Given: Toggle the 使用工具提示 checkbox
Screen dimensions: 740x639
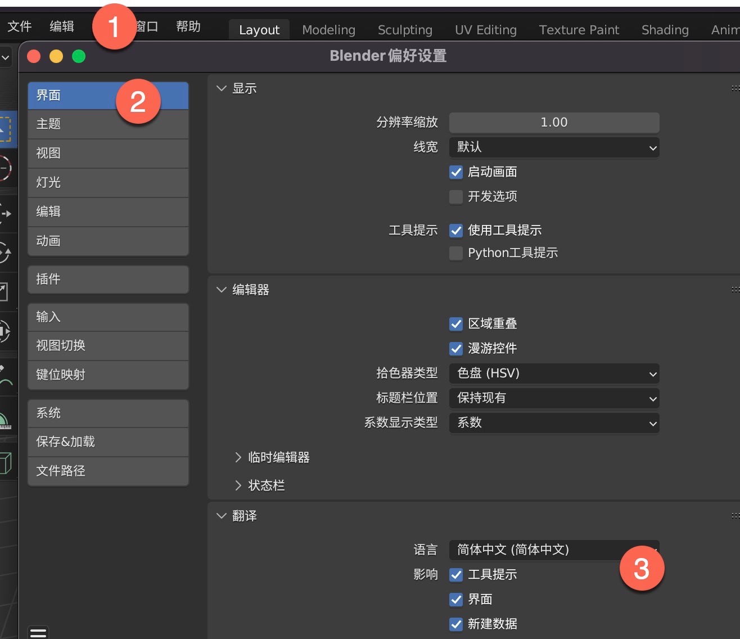Looking at the screenshot, I should coord(456,231).
